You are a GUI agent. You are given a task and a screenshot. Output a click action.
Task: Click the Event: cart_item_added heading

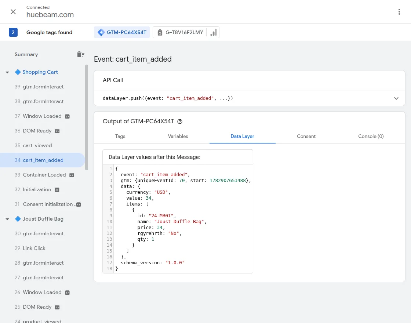pyautogui.click(x=132, y=59)
